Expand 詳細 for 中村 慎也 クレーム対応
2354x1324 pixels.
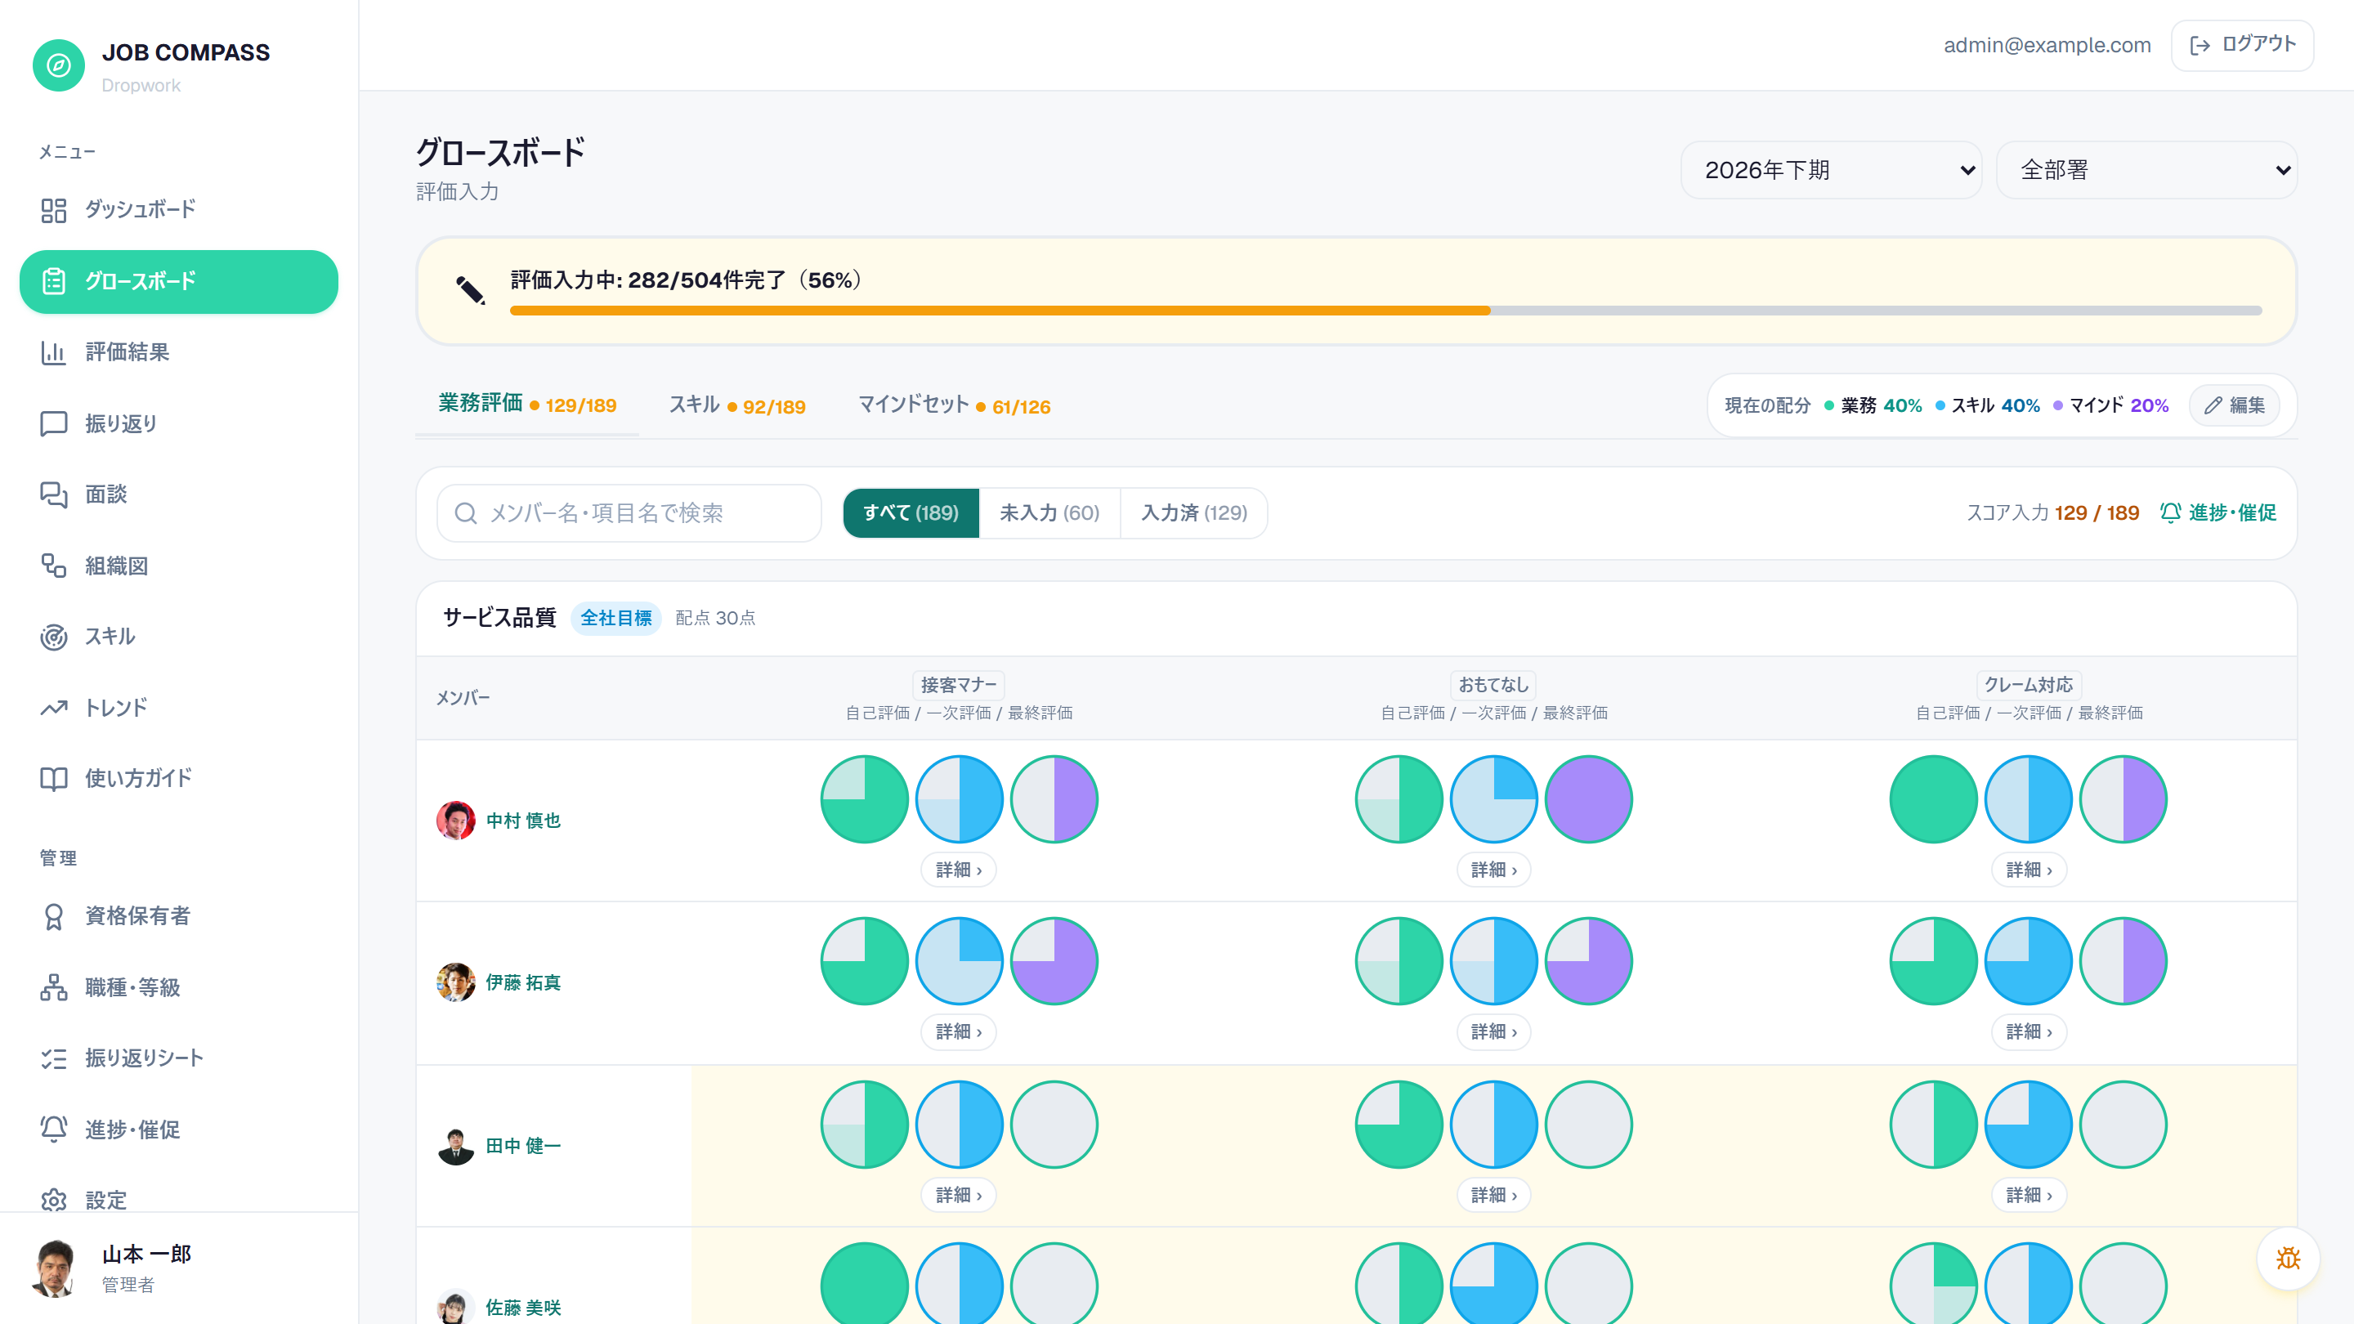(x=2029, y=870)
